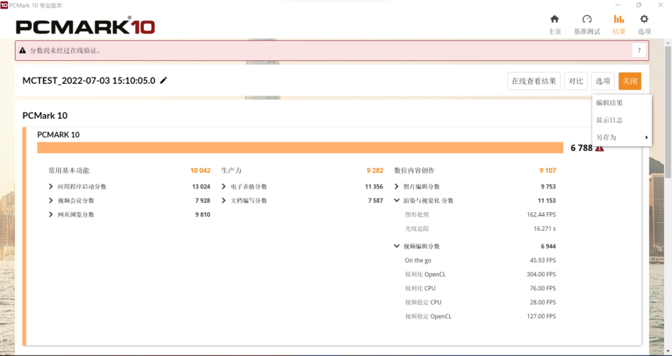Screen dimensions: 672x356
Task: Click the question mark help button
Action: coord(639,50)
